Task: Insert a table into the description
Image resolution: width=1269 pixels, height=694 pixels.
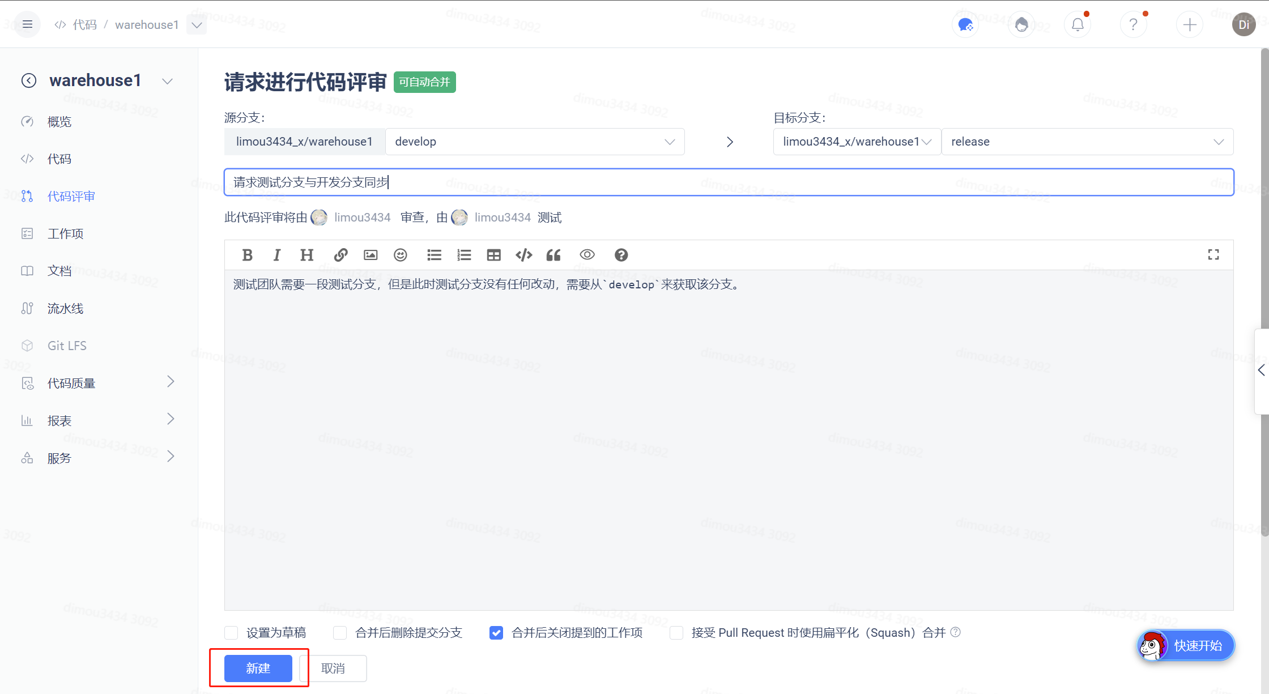Action: pyautogui.click(x=493, y=255)
